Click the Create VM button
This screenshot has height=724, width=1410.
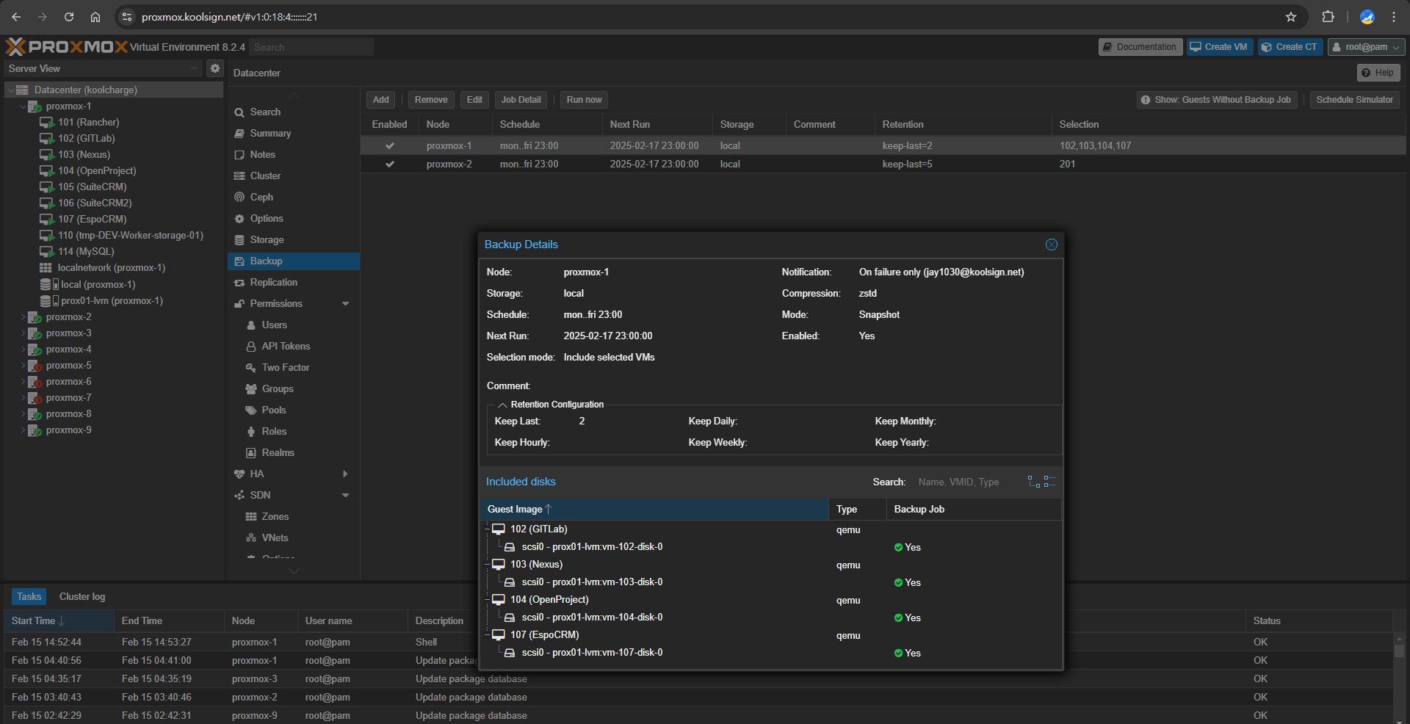tap(1218, 47)
